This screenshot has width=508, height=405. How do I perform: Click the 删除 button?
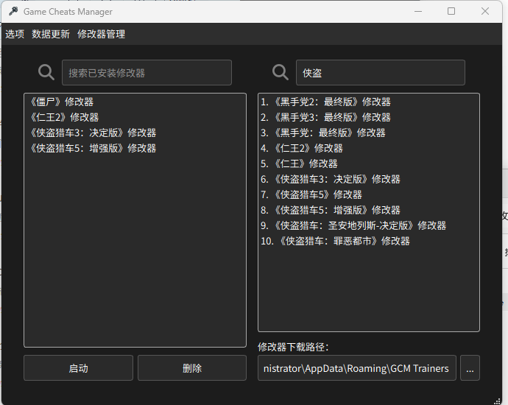tap(192, 368)
